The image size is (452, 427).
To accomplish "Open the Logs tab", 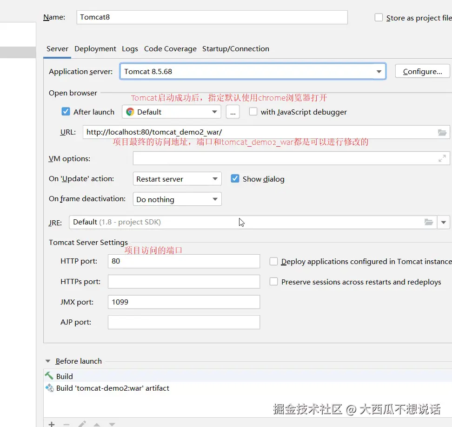I will pos(130,49).
